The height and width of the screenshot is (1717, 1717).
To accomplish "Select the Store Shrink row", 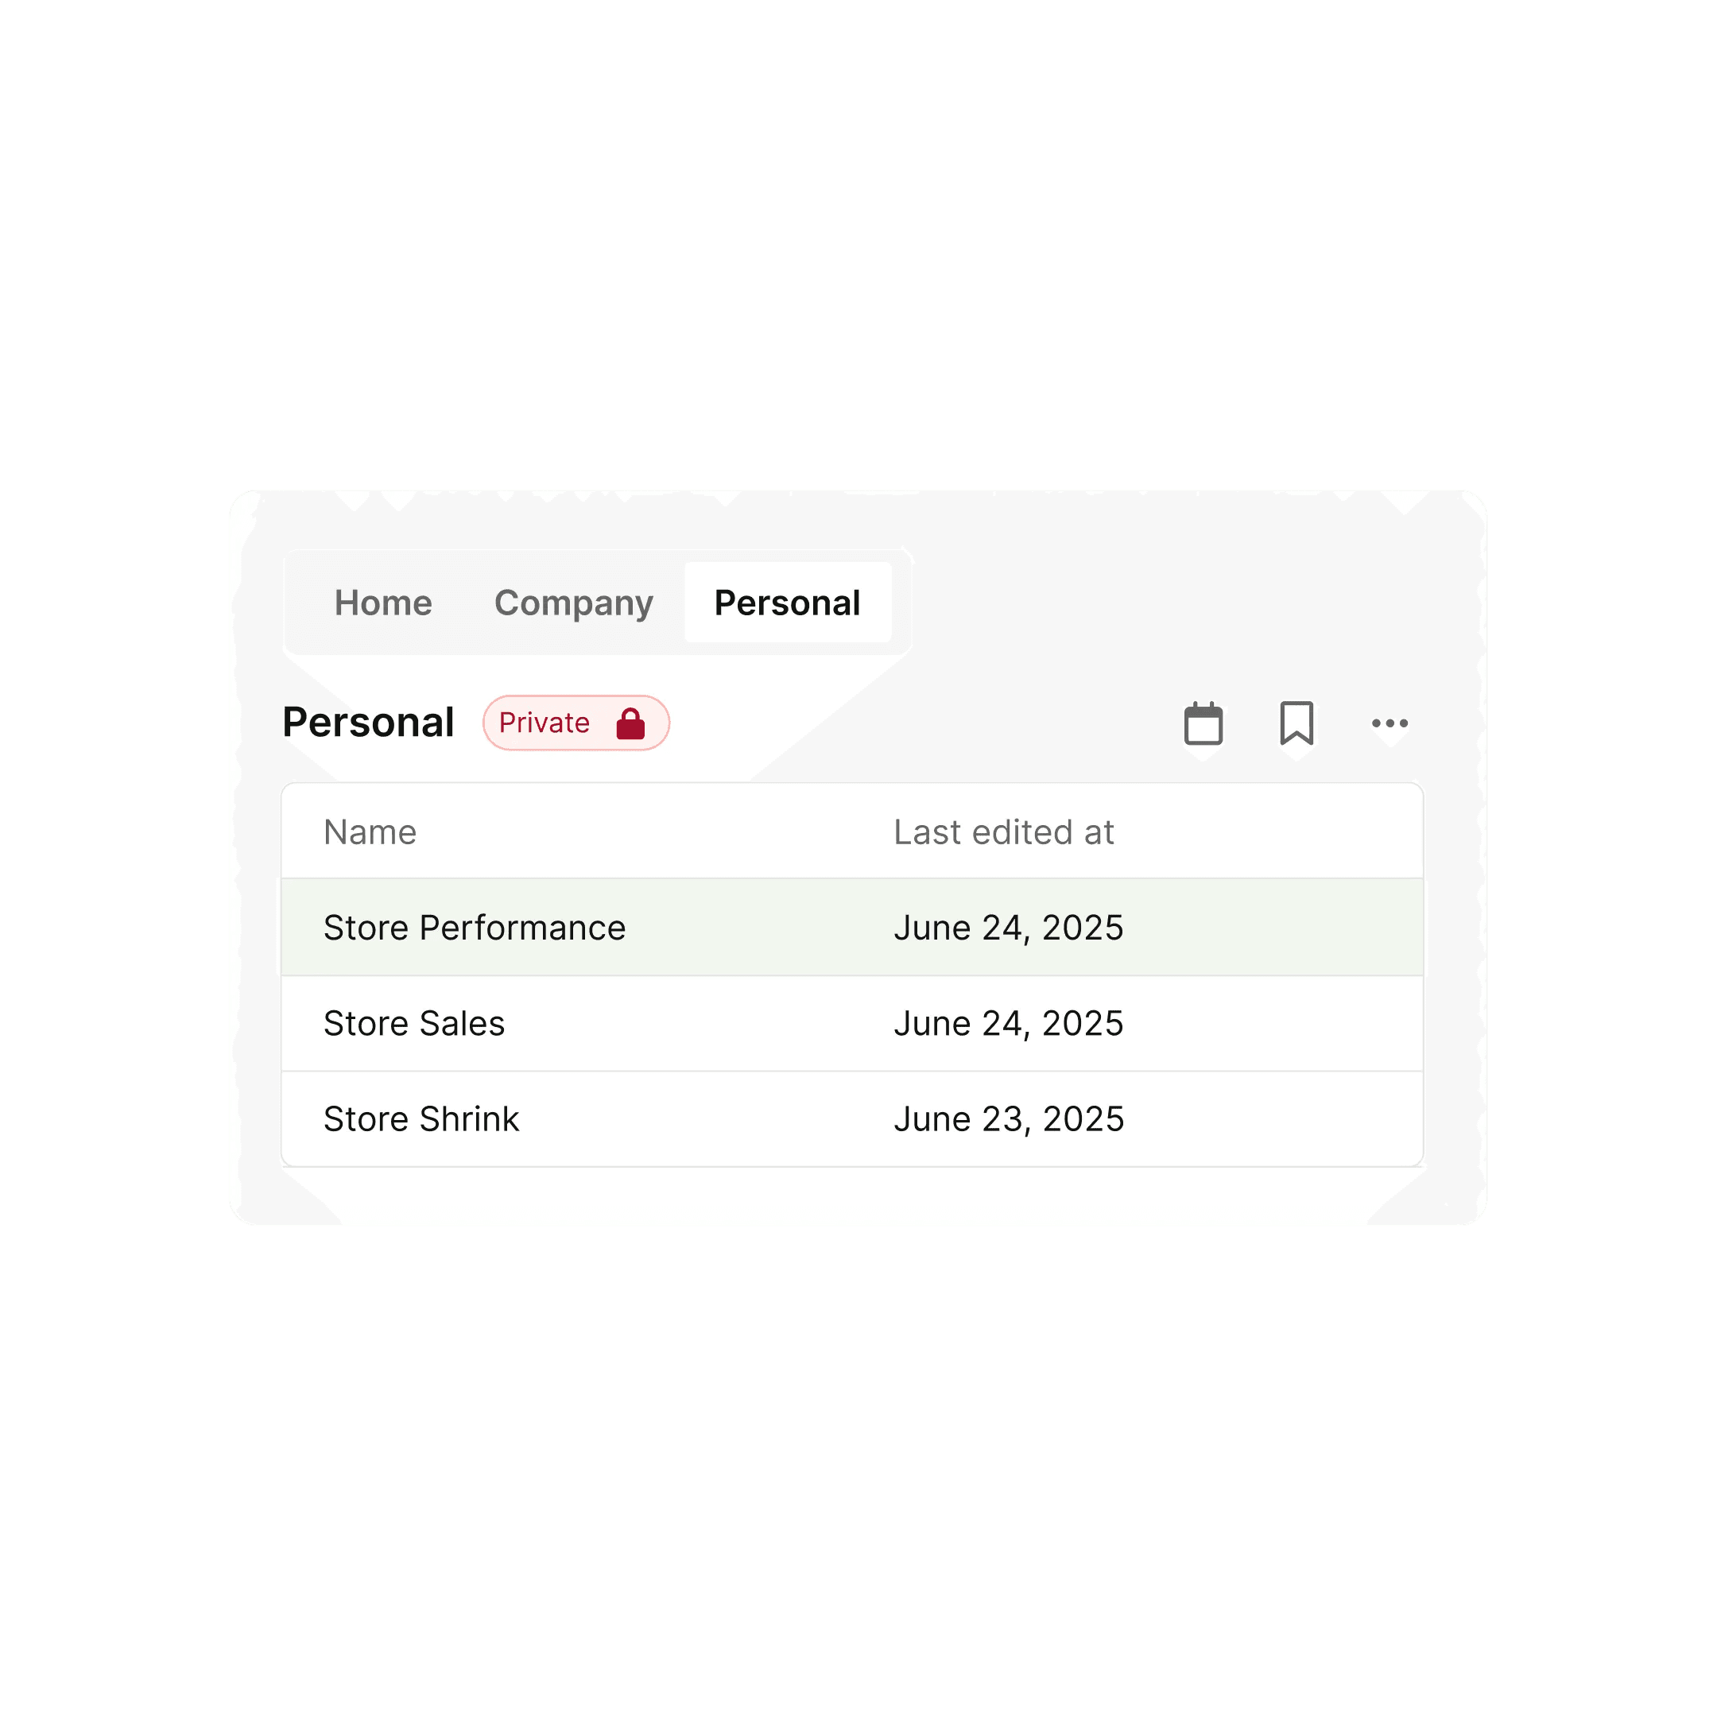I will (422, 1119).
